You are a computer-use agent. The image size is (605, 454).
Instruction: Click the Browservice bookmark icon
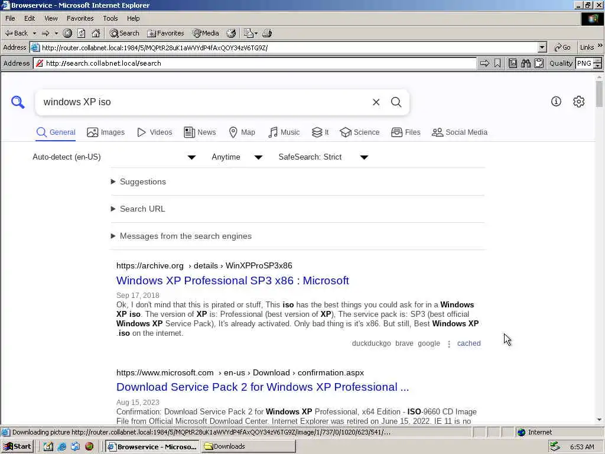coord(497,63)
